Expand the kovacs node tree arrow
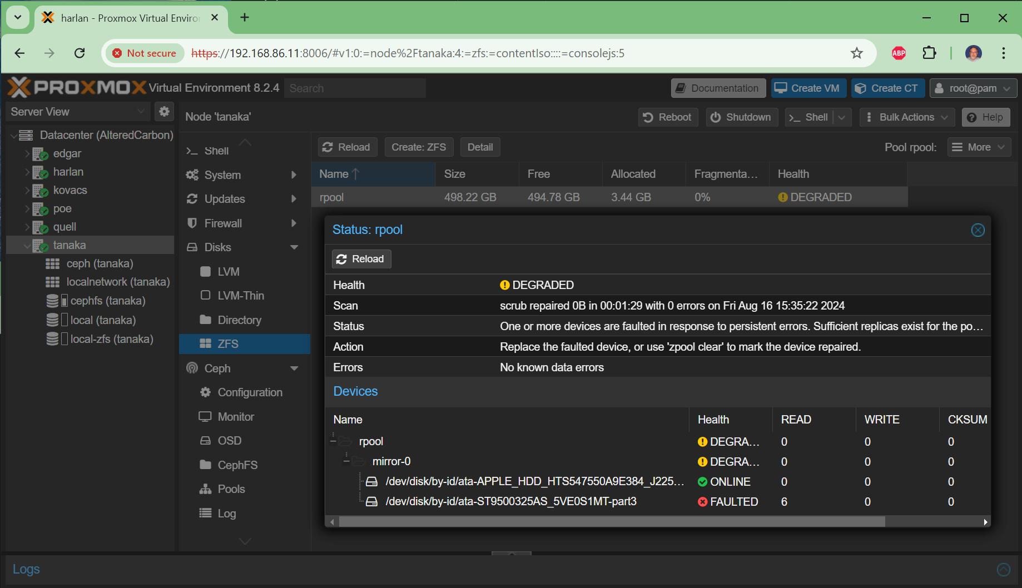Screen dimensions: 1022x588 (27, 190)
